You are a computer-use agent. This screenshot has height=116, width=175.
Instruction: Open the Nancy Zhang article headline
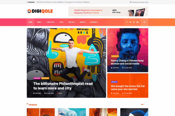[127, 62]
